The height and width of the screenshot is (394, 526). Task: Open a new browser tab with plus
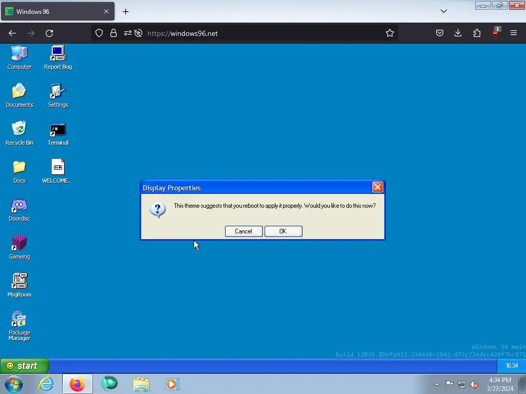pos(125,12)
